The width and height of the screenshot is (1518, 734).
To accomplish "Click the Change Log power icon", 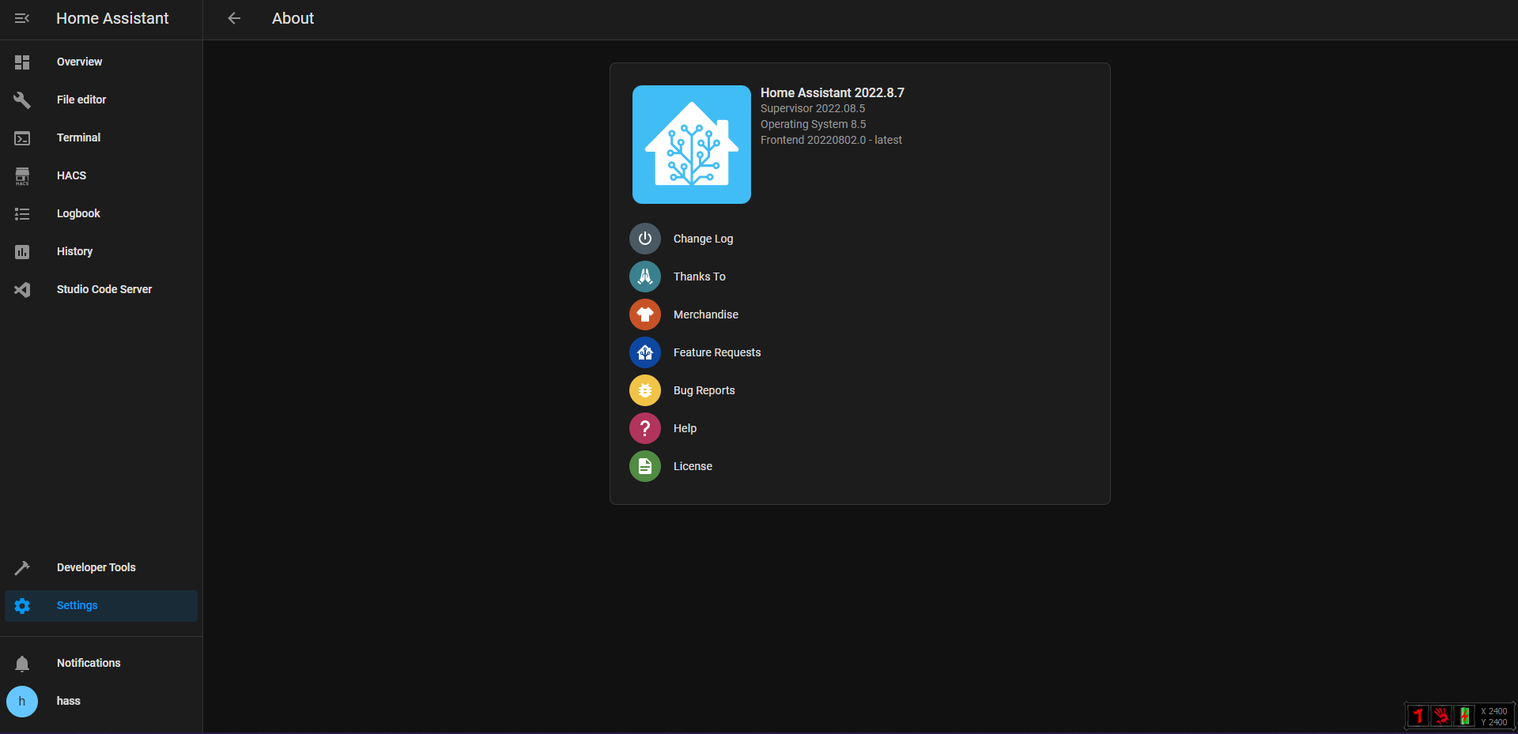I will click(645, 239).
